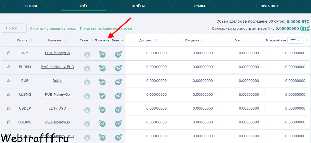
Task: Toggle the BTC asset value currency badge
Action: click(x=305, y=28)
